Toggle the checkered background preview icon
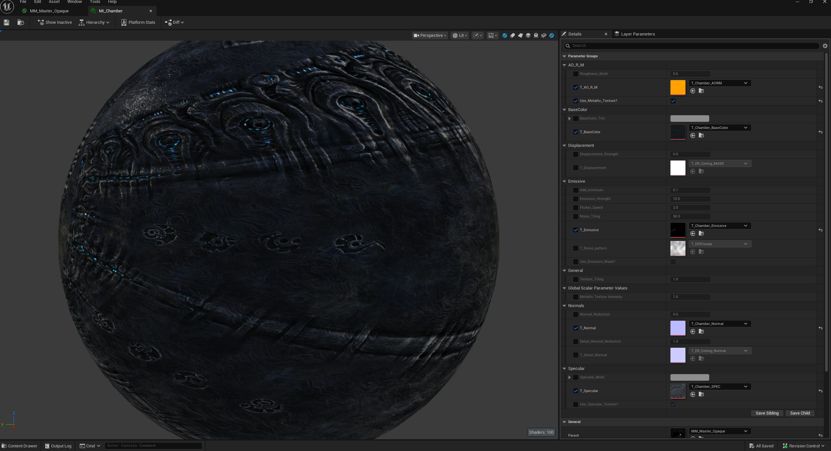 [552, 35]
